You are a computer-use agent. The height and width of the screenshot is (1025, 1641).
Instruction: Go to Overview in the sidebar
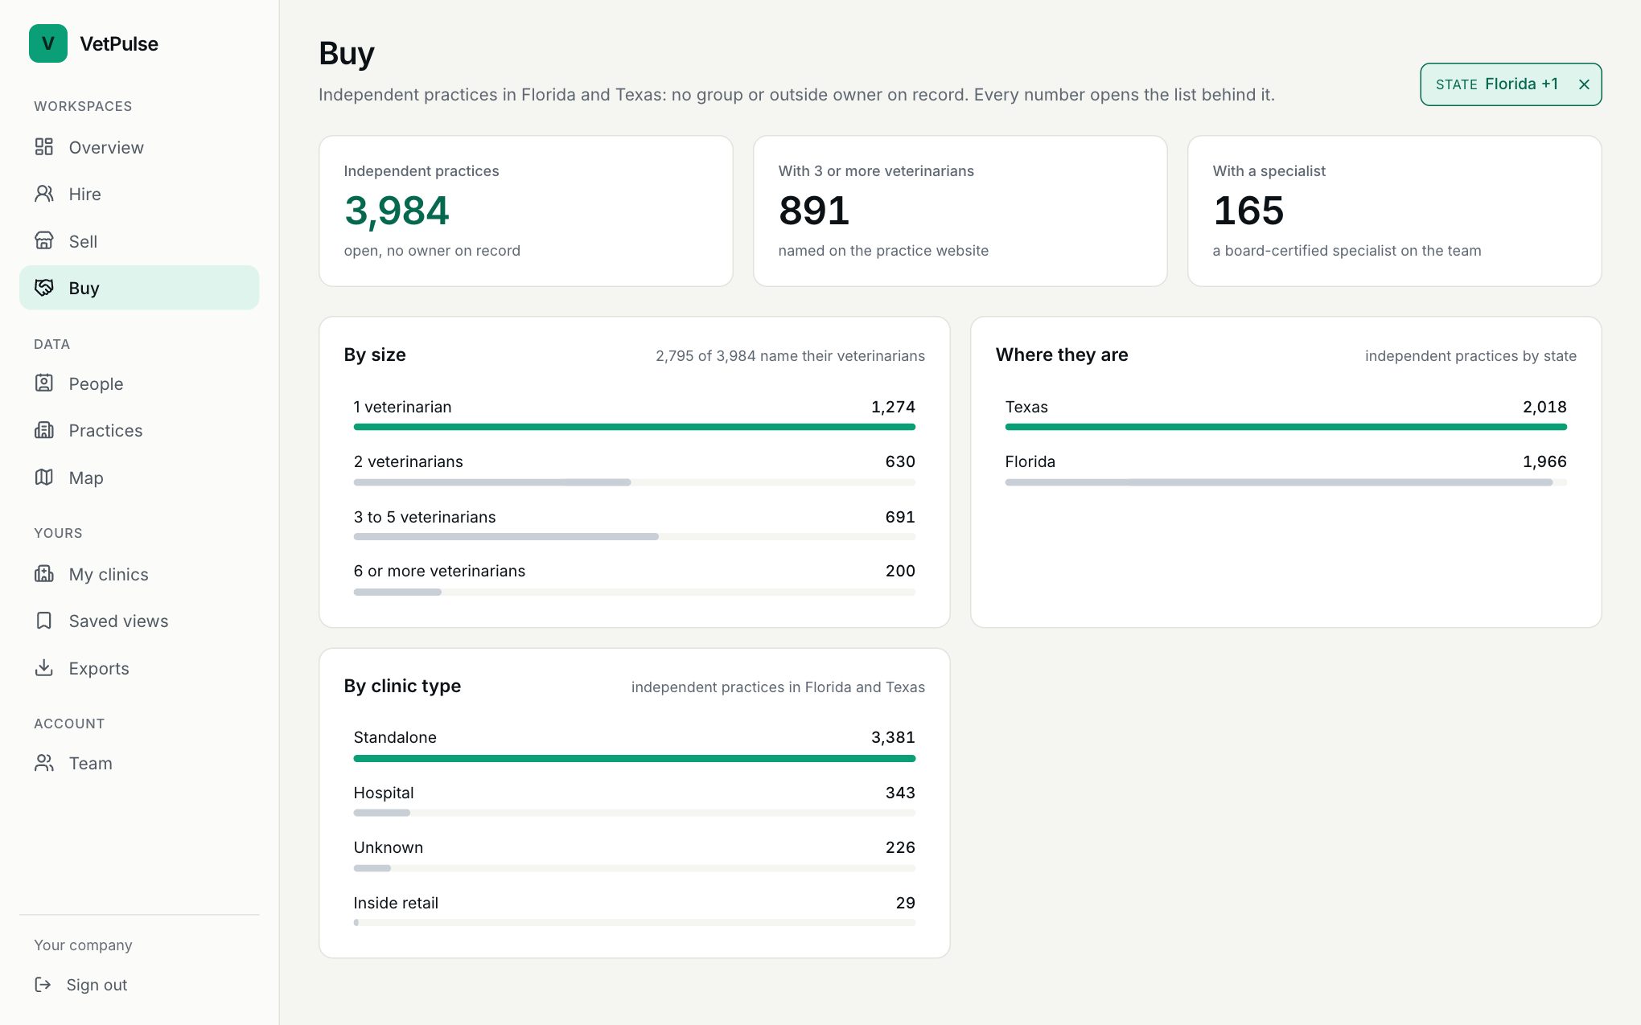[x=139, y=147]
